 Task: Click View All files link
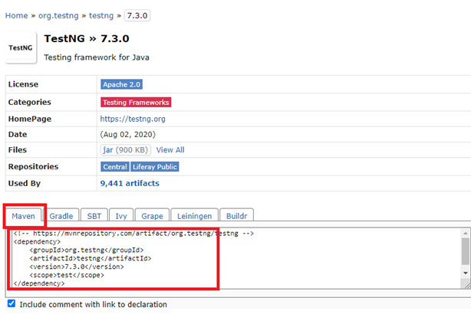[170, 150]
